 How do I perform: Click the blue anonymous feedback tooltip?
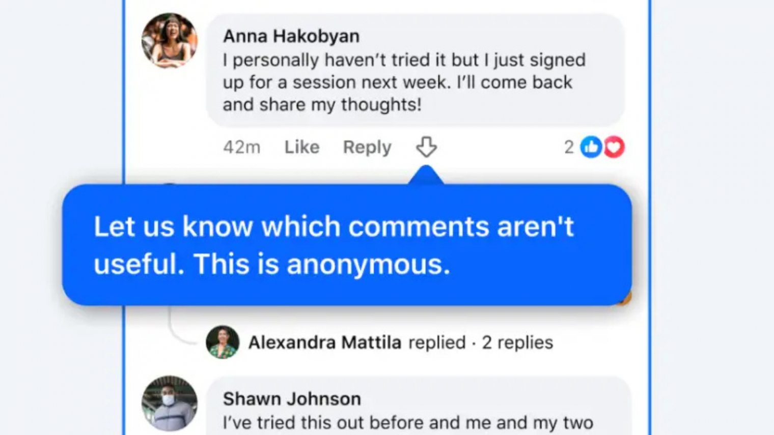pos(347,245)
